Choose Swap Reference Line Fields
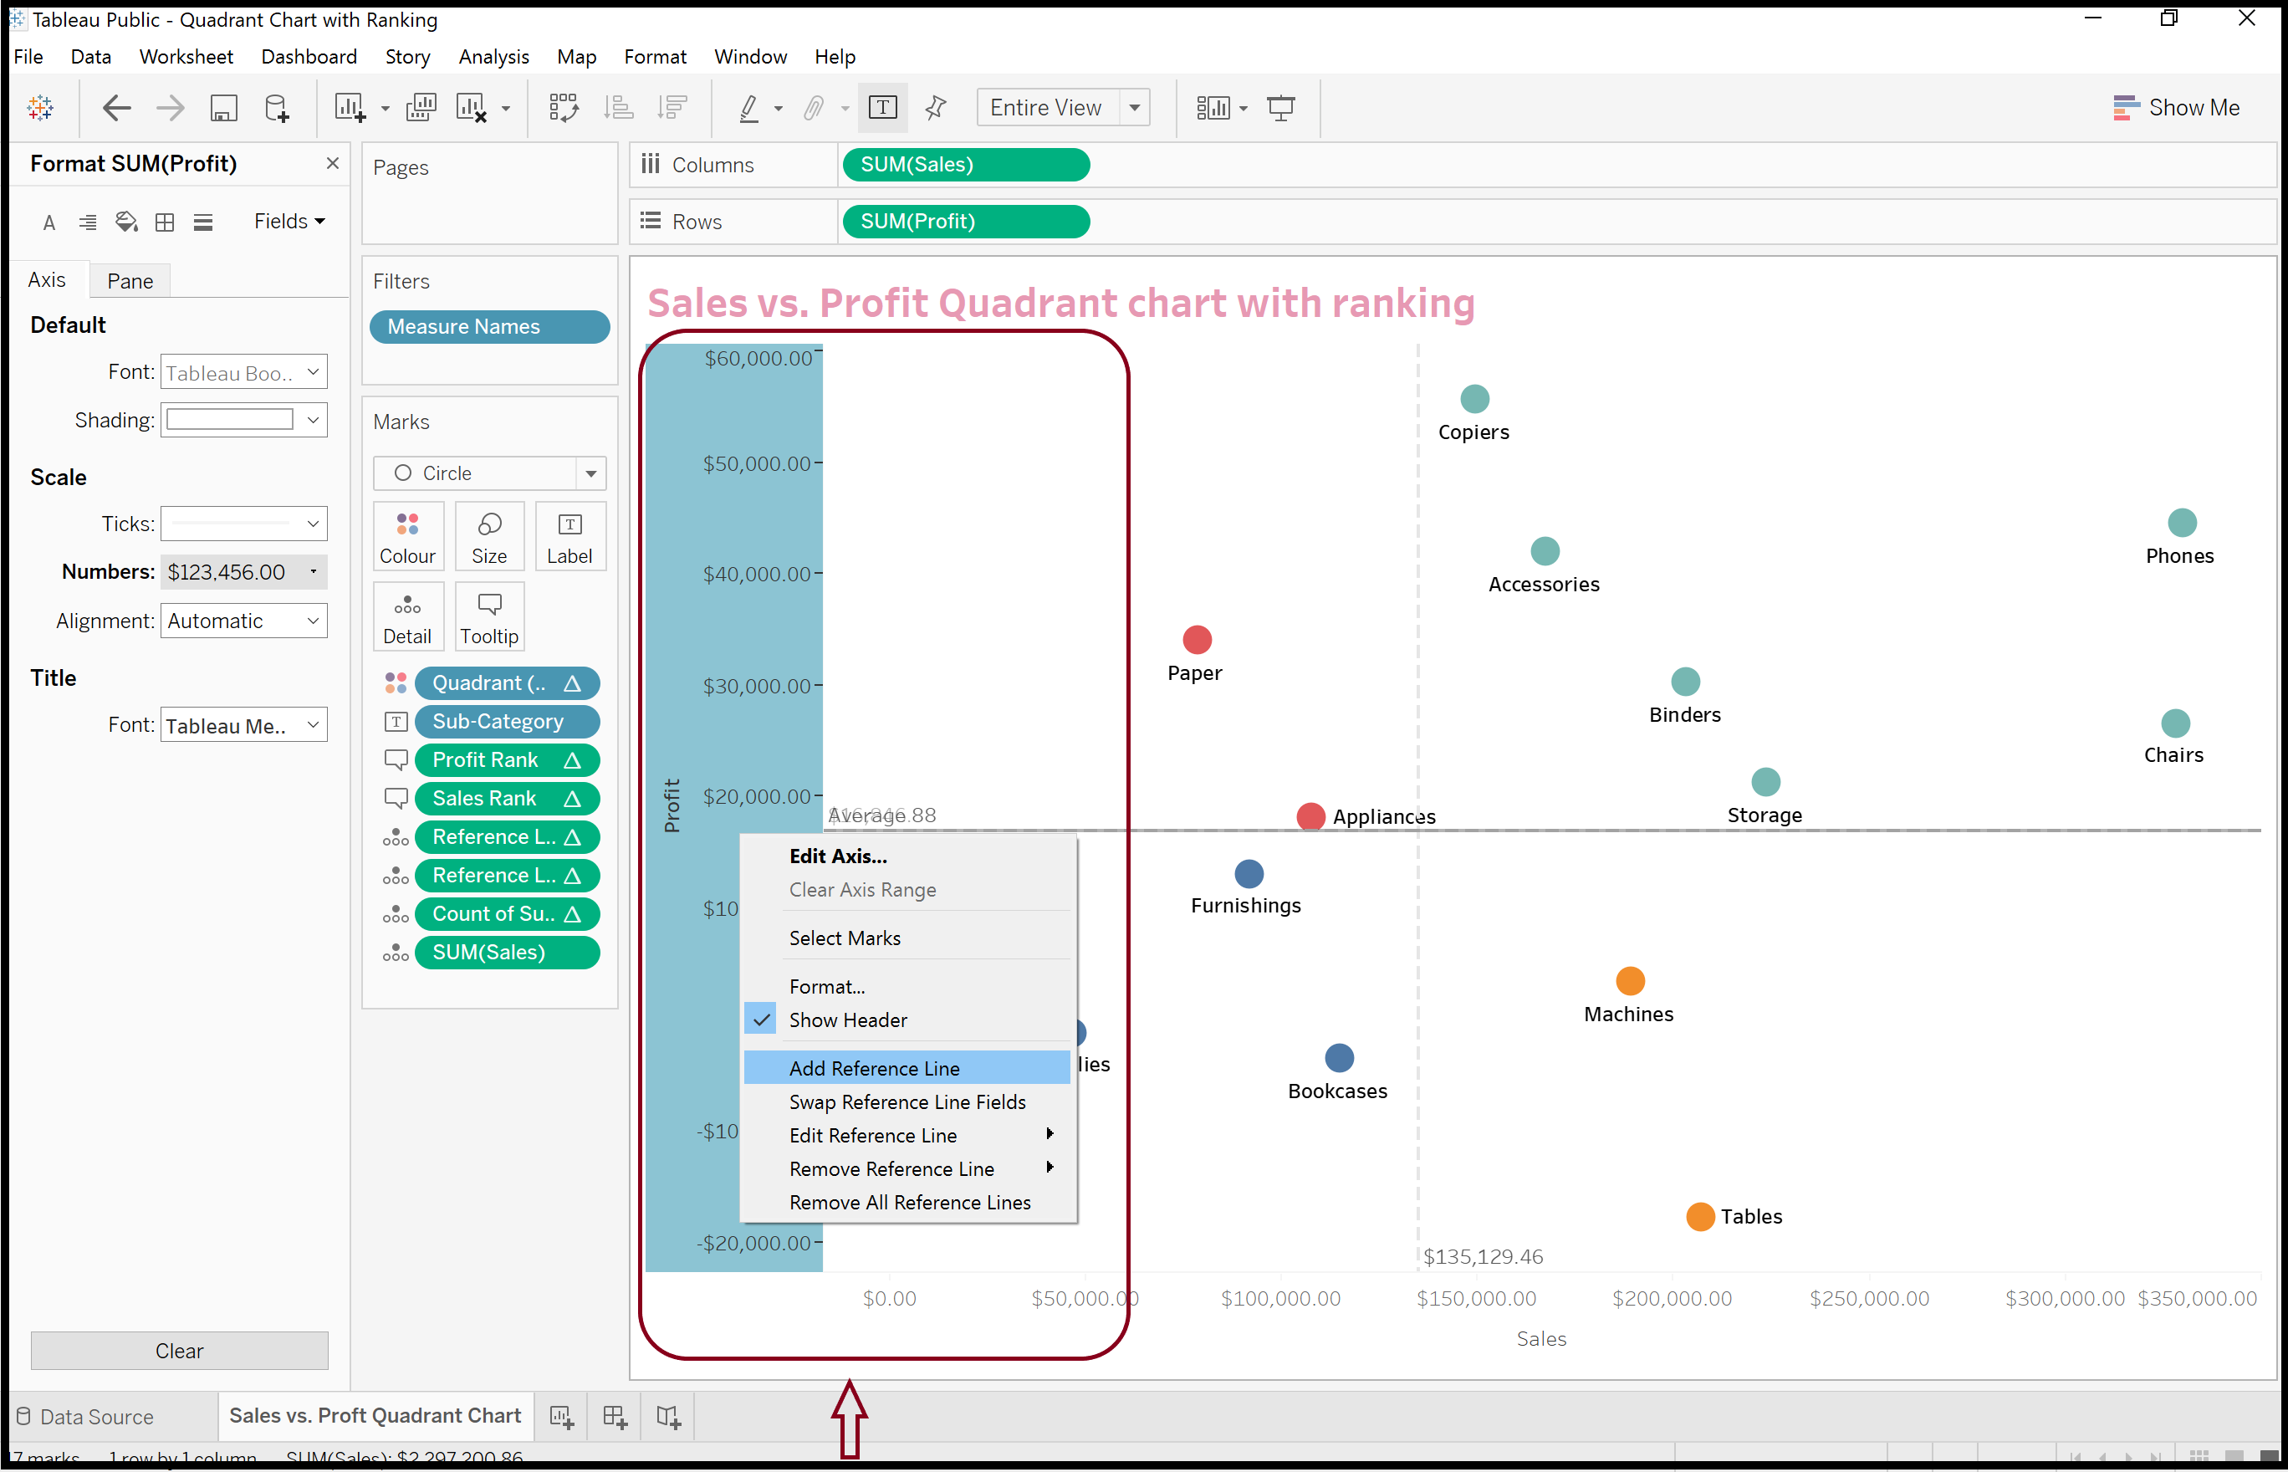2288x1472 pixels. (908, 1102)
